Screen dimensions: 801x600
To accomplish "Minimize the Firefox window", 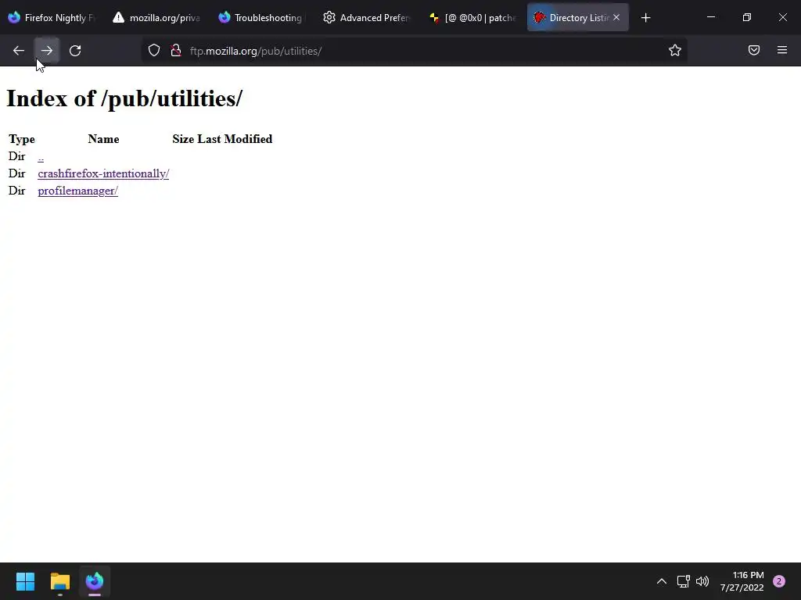I will [710, 18].
